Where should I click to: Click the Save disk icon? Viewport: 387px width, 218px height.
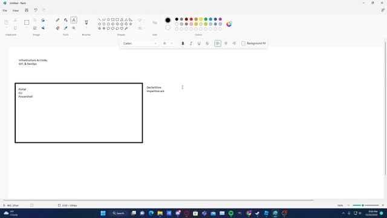pos(27,10)
